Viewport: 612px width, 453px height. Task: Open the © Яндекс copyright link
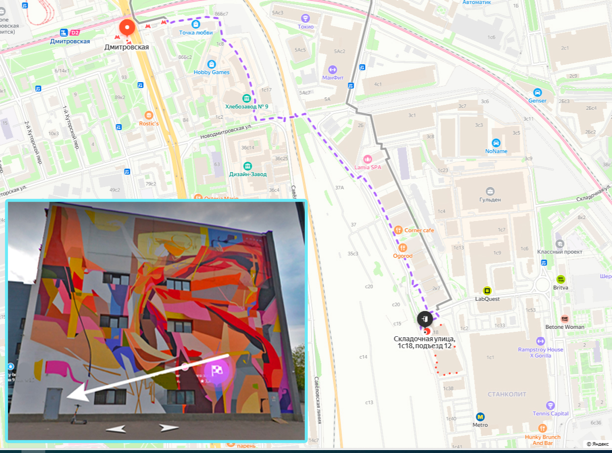pyautogui.click(x=597, y=444)
